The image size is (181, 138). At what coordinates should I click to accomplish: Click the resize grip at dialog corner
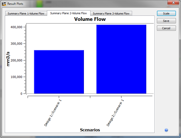[177, 134]
